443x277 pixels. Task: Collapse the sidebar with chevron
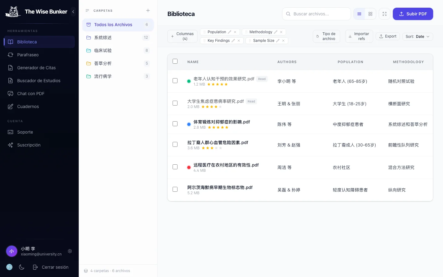coord(73,12)
